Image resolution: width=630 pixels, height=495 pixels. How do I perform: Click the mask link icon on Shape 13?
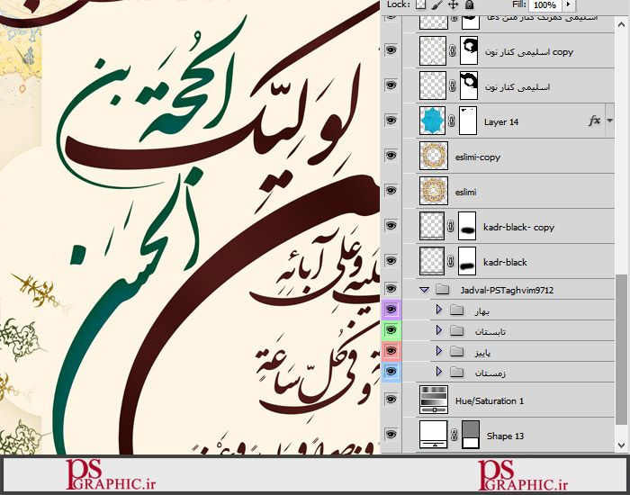click(x=453, y=436)
